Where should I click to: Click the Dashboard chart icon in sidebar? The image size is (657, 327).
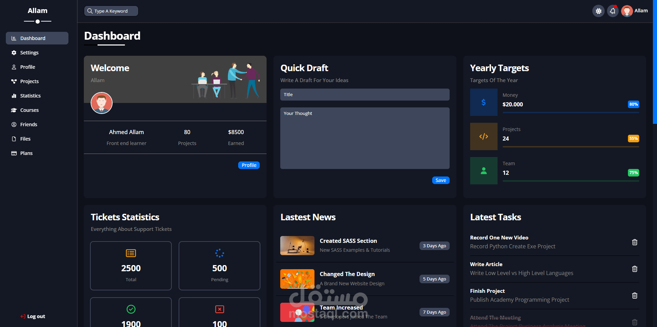click(14, 38)
